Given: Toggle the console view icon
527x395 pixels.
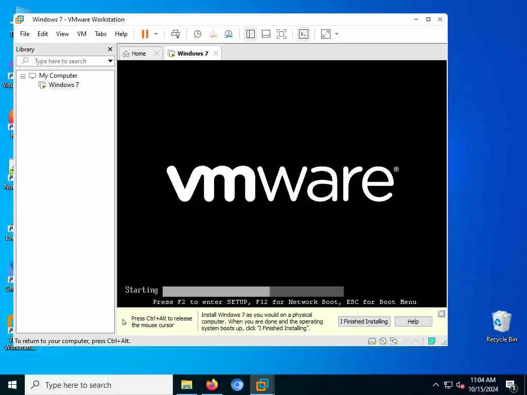Looking at the screenshot, I should pos(304,34).
